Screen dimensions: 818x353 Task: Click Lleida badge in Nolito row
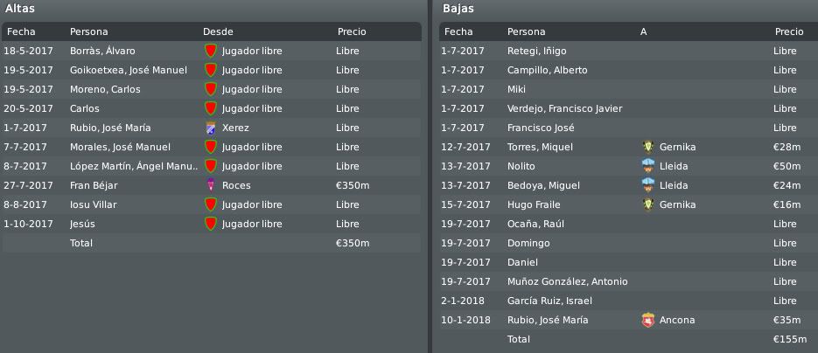click(648, 166)
